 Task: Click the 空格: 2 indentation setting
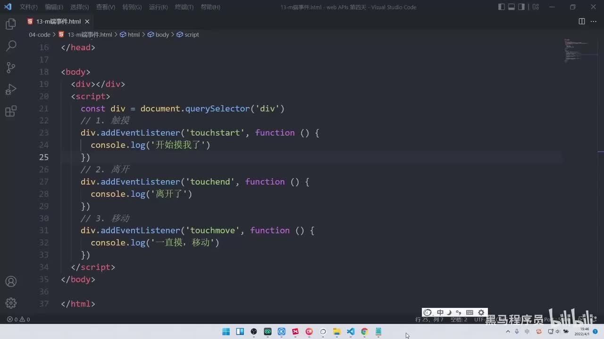pyautogui.click(x=459, y=319)
